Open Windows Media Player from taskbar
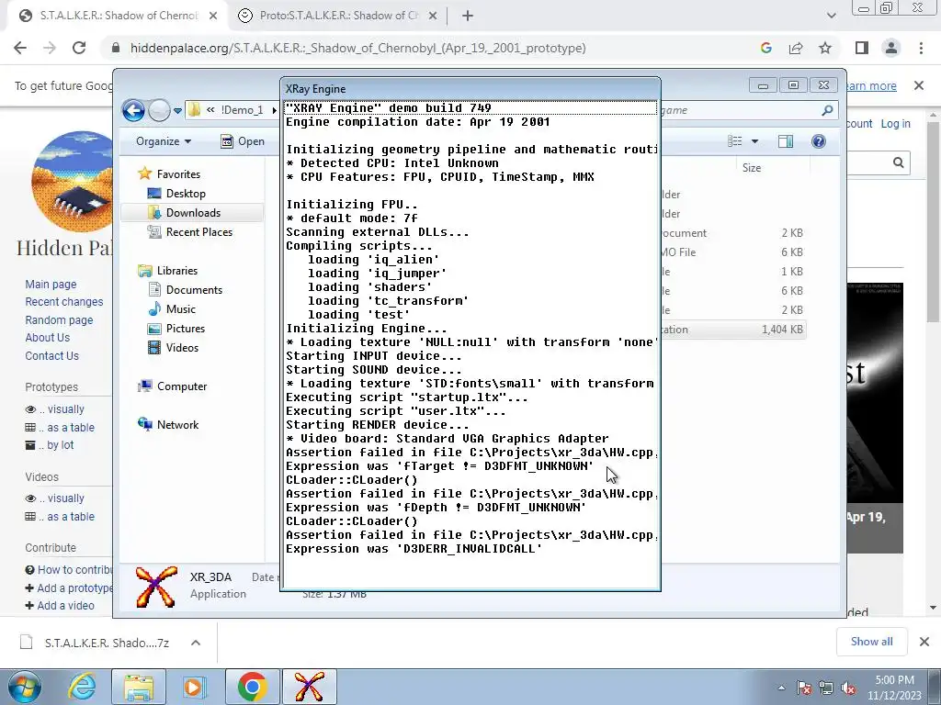Viewport: 941px width, 705px height. click(194, 687)
